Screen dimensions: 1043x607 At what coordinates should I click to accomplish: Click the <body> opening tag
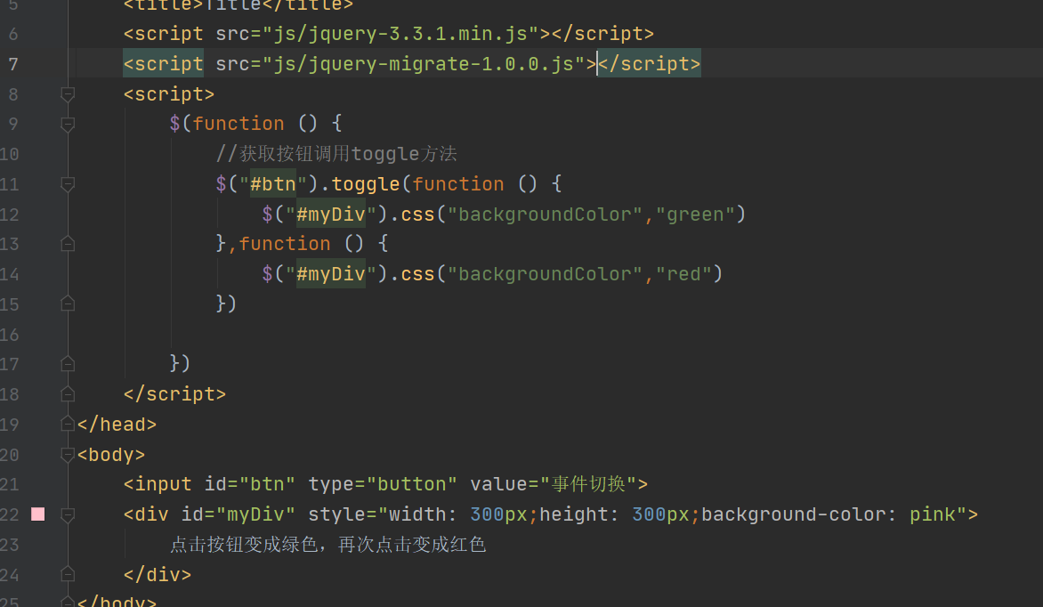pos(111,455)
